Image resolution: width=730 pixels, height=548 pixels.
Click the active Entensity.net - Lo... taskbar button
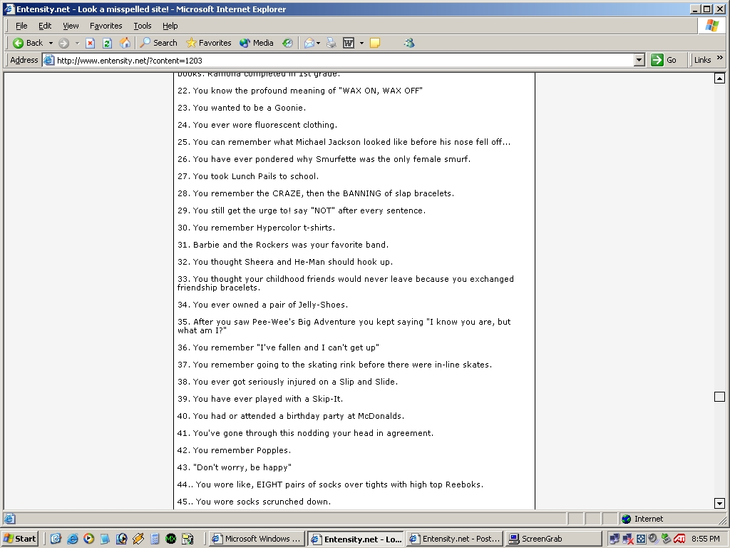356,539
